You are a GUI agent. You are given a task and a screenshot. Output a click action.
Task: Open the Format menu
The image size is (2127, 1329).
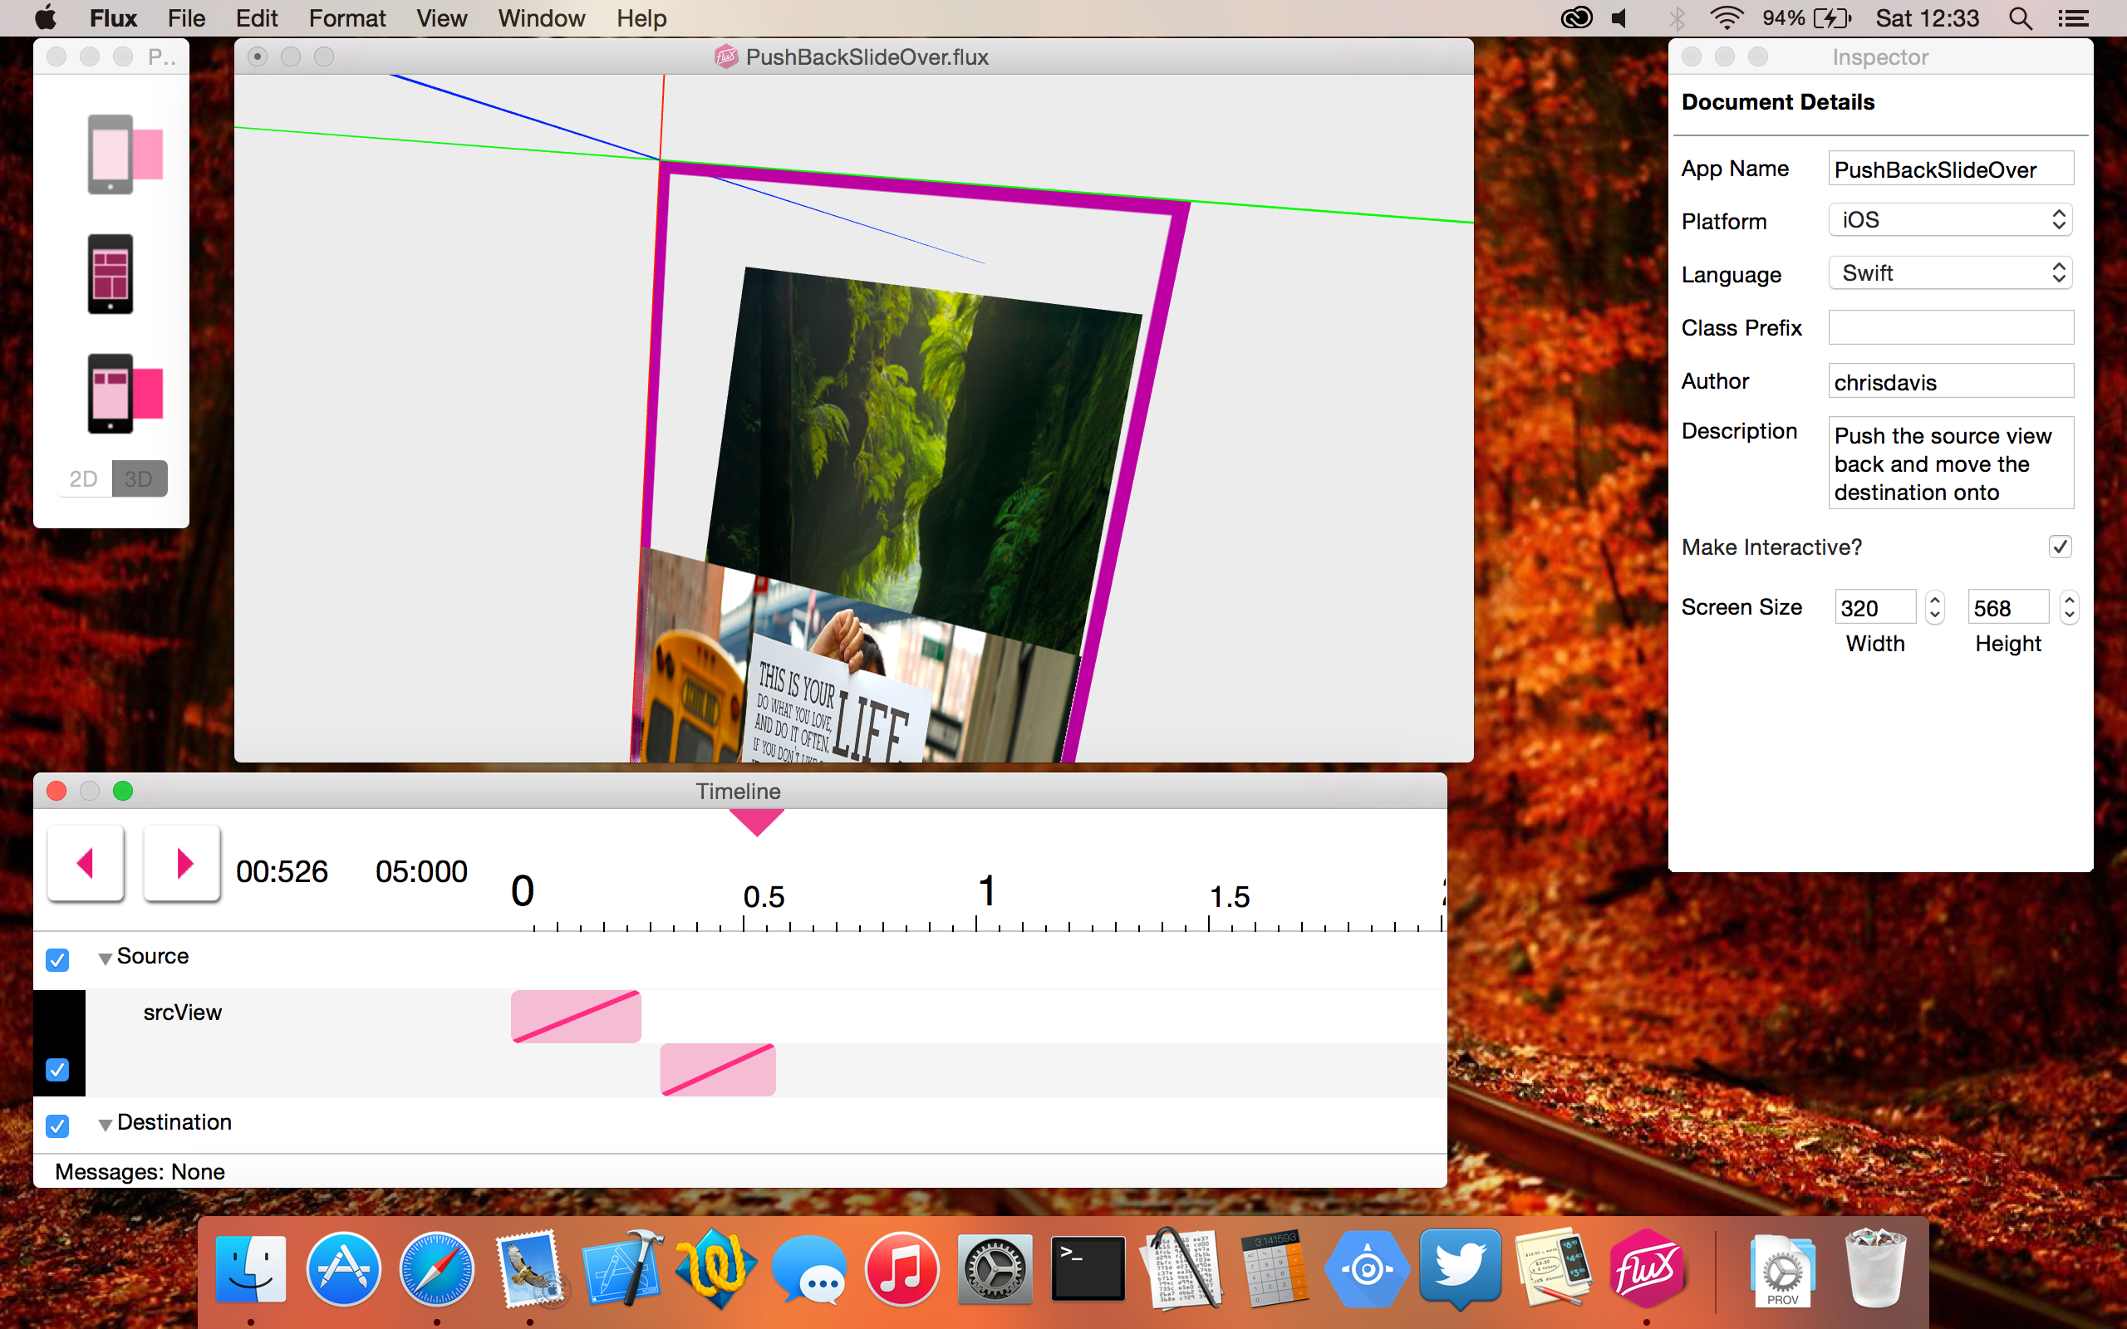346,18
